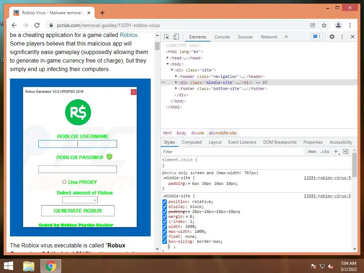
Task: Follow the Roblox link in article
Action: pyautogui.click(x=129, y=35)
